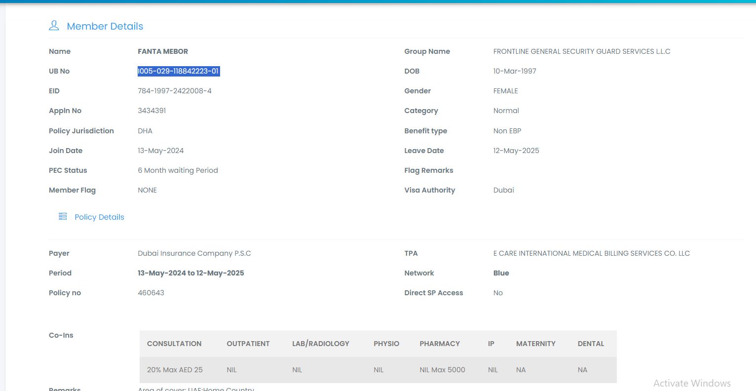The image size is (756, 391).
Task: Click the CONSULTATION column header
Action: click(x=174, y=344)
